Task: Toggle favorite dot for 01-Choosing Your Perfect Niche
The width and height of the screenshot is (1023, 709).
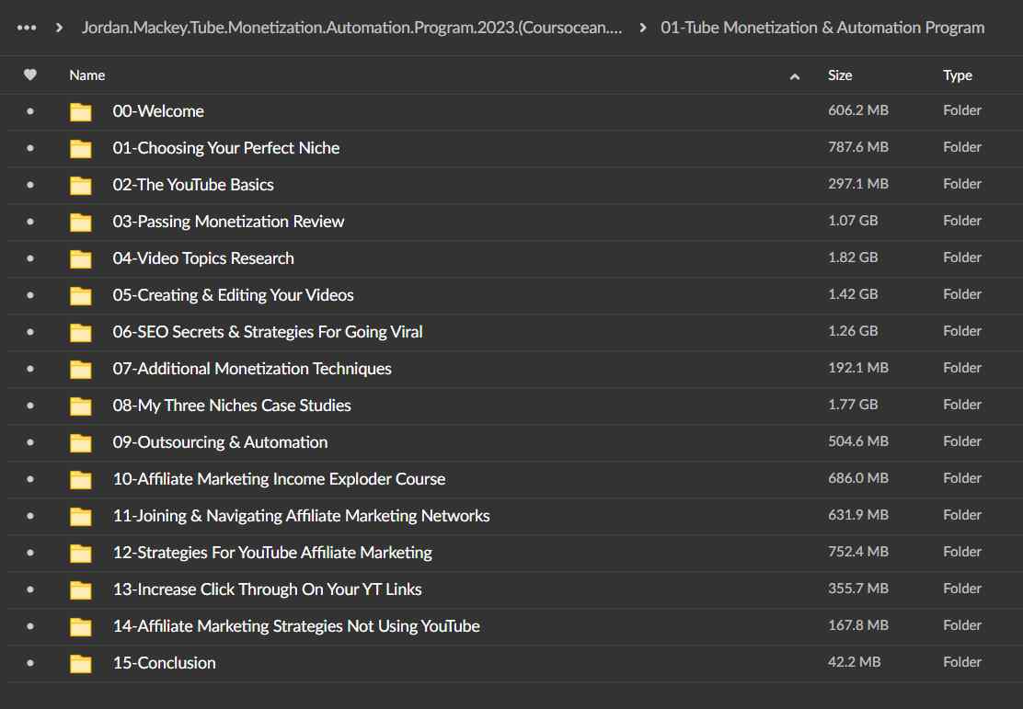Action: click(x=30, y=148)
